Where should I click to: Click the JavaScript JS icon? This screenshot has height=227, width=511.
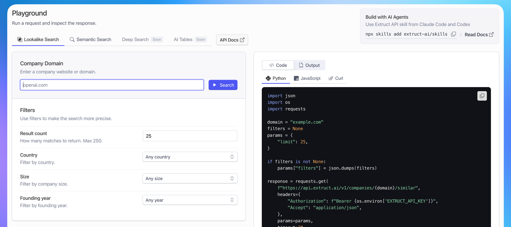coord(296,78)
